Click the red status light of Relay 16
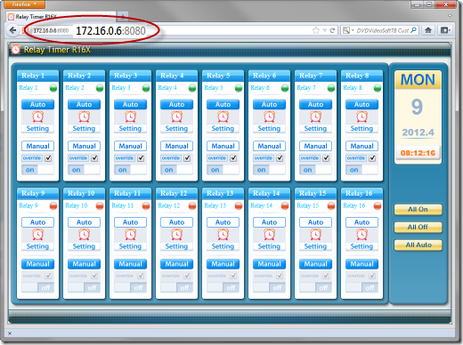The width and height of the screenshot is (463, 345). 378,205
